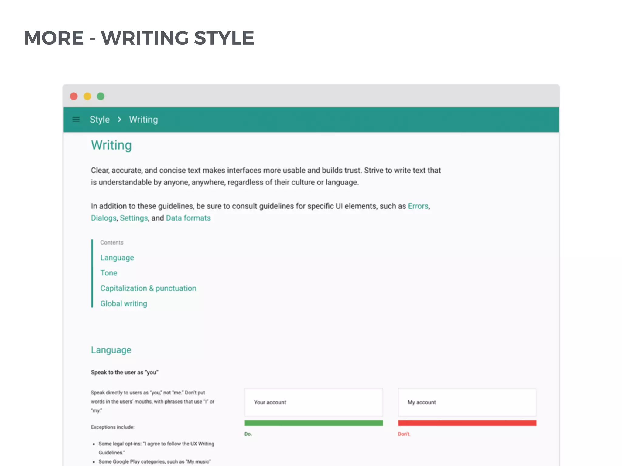622x466 pixels.
Task: Click the green maximize window dot
Action: (x=101, y=96)
